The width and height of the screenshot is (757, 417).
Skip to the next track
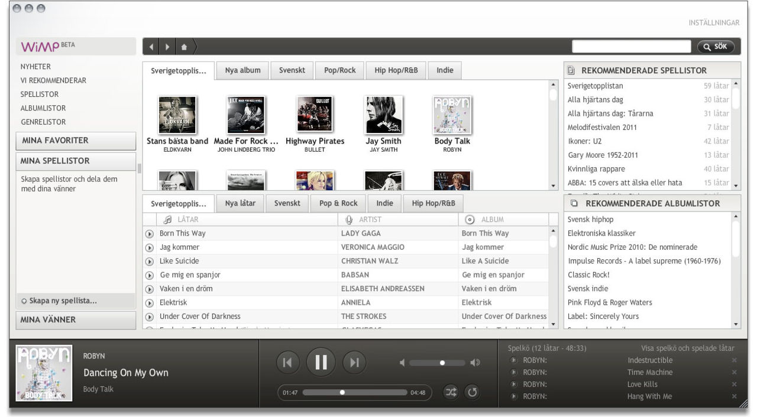354,363
